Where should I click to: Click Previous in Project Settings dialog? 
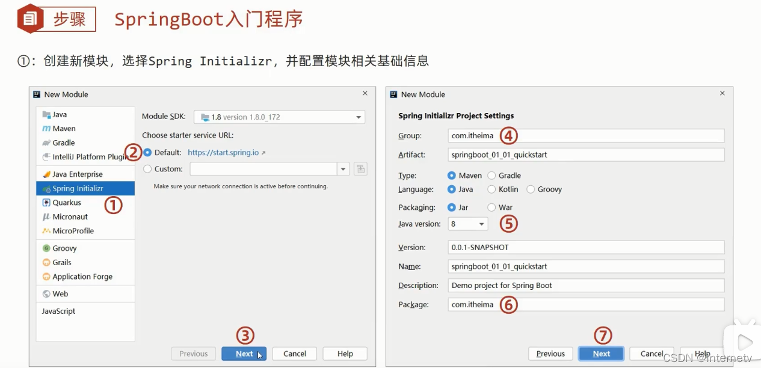pyautogui.click(x=550, y=354)
